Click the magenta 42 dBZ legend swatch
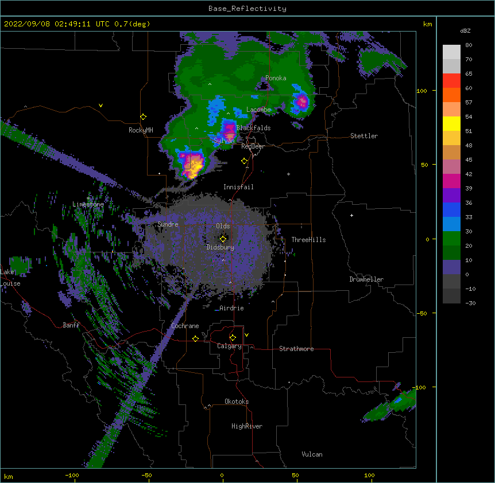495x483 pixels. [451, 181]
